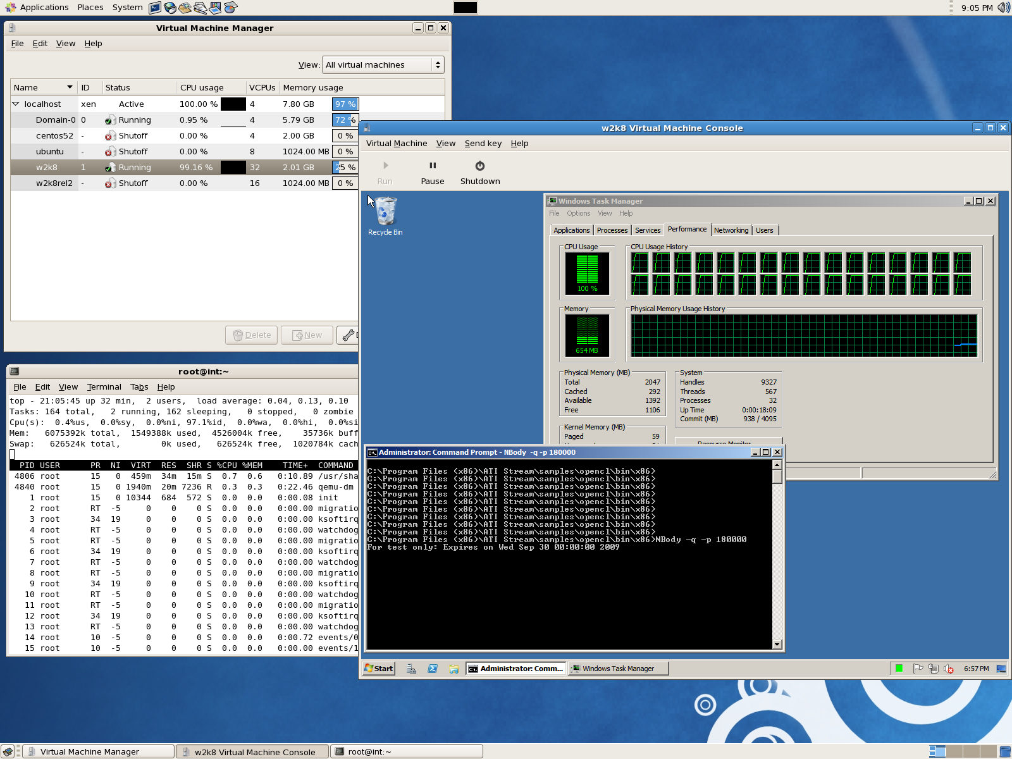Open the Terminal menu in terminal window
The width and height of the screenshot is (1012, 759).
tap(104, 387)
